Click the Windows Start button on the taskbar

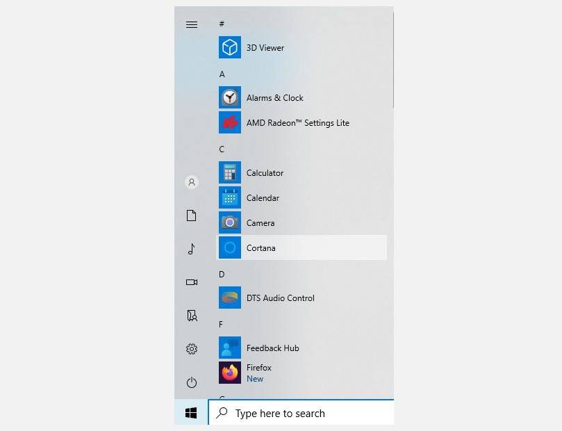[x=190, y=412]
